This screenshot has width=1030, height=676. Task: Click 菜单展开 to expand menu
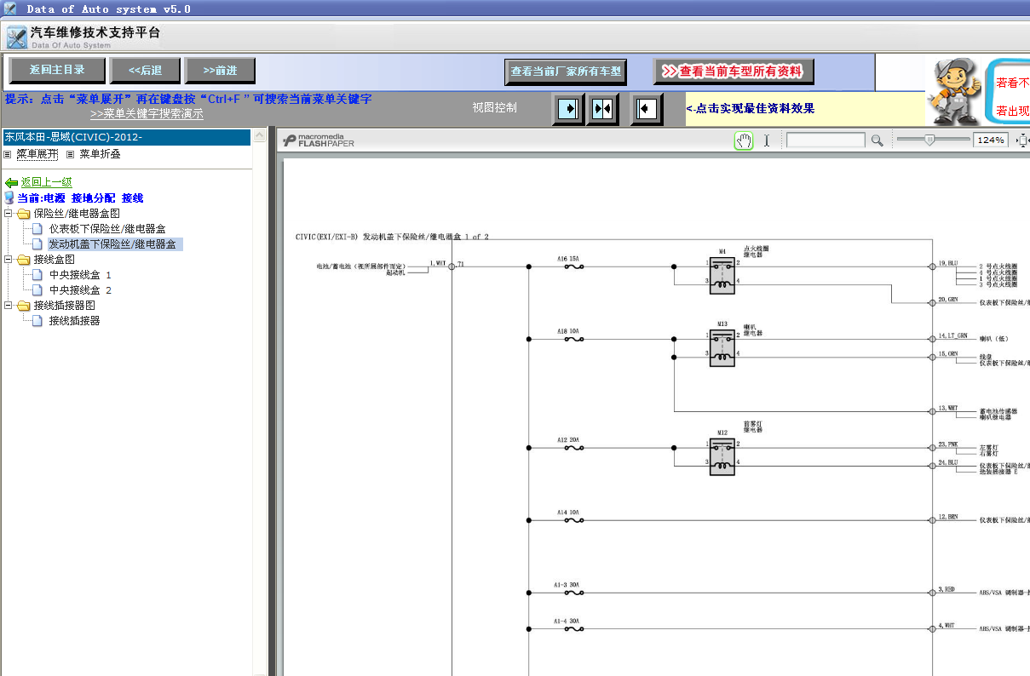37,154
